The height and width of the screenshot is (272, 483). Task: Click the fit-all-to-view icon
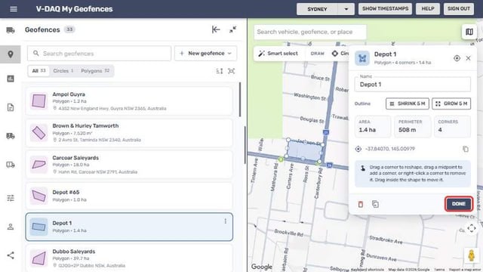(x=232, y=71)
